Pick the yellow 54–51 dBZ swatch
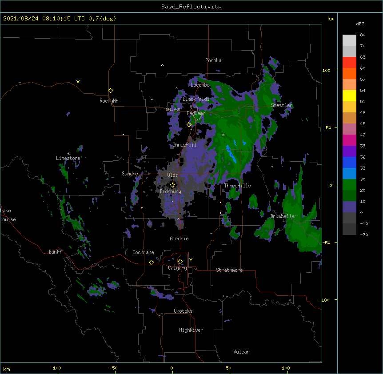The width and height of the screenshot is (383, 374). (349, 95)
